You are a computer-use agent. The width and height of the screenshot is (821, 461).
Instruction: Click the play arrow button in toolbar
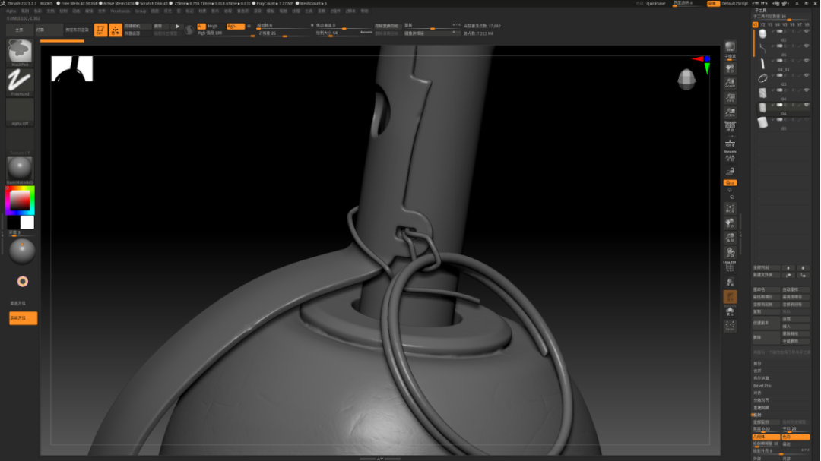(x=177, y=26)
